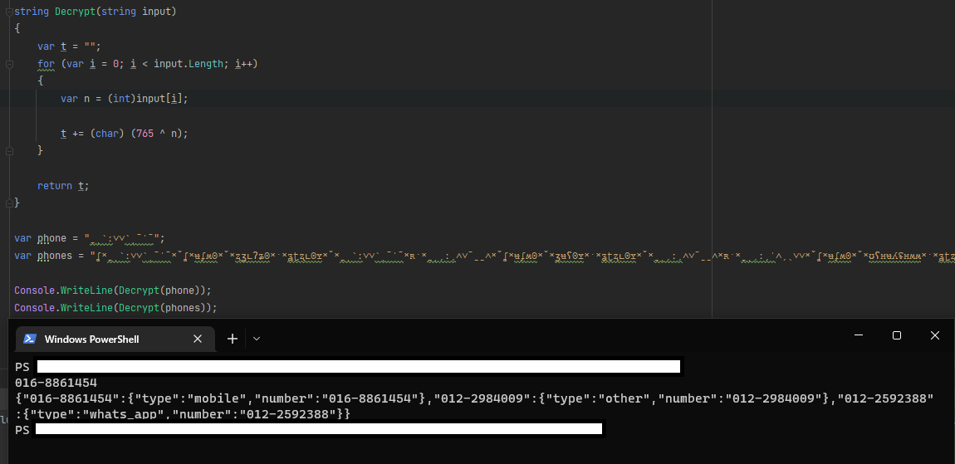Click the last PowerShell prompt line
The image size is (955, 464).
22,430
